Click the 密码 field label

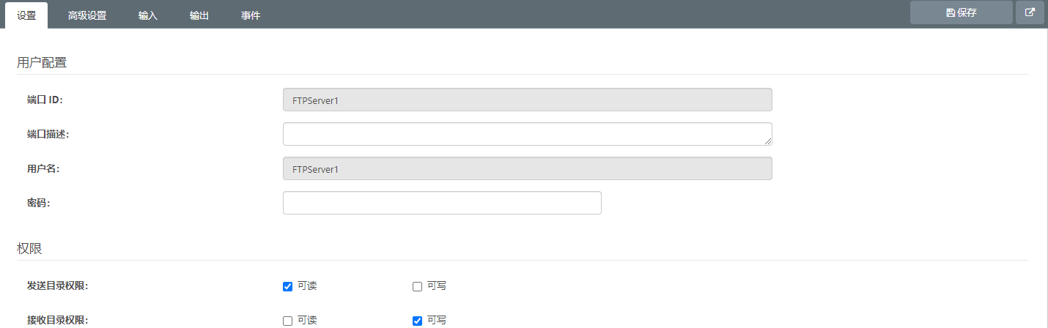(x=38, y=203)
